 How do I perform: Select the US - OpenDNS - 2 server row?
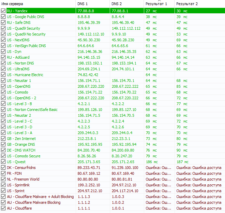click(21, 98)
